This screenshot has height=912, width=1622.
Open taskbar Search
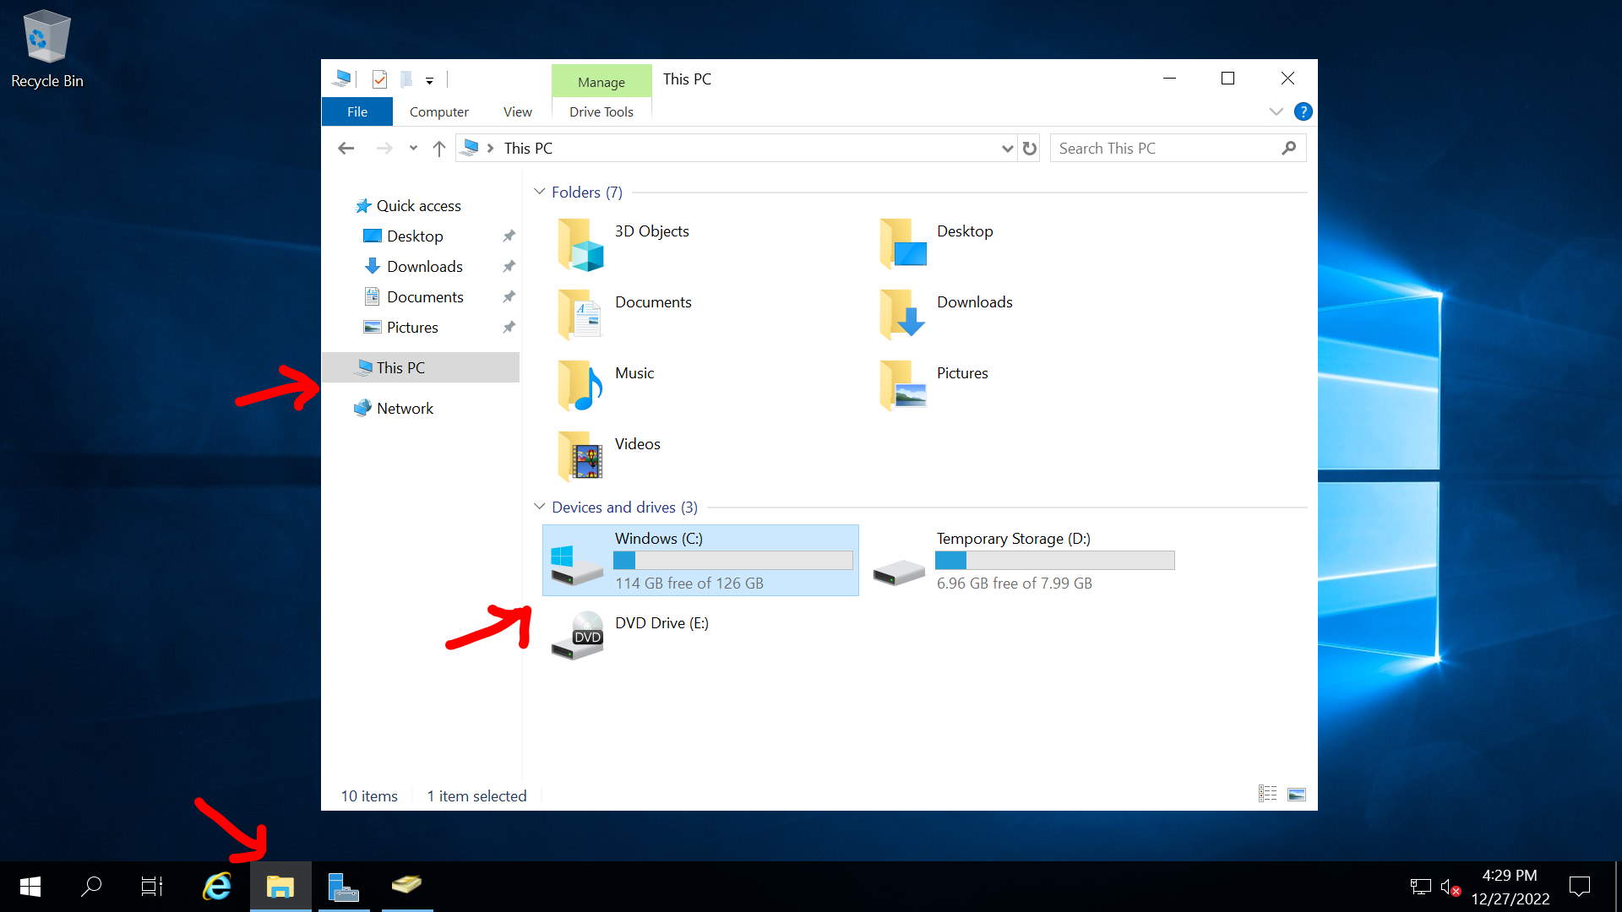point(91,887)
